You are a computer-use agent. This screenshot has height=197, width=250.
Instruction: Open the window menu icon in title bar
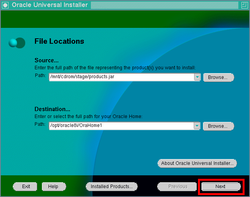pyautogui.click(x=5, y=5)
